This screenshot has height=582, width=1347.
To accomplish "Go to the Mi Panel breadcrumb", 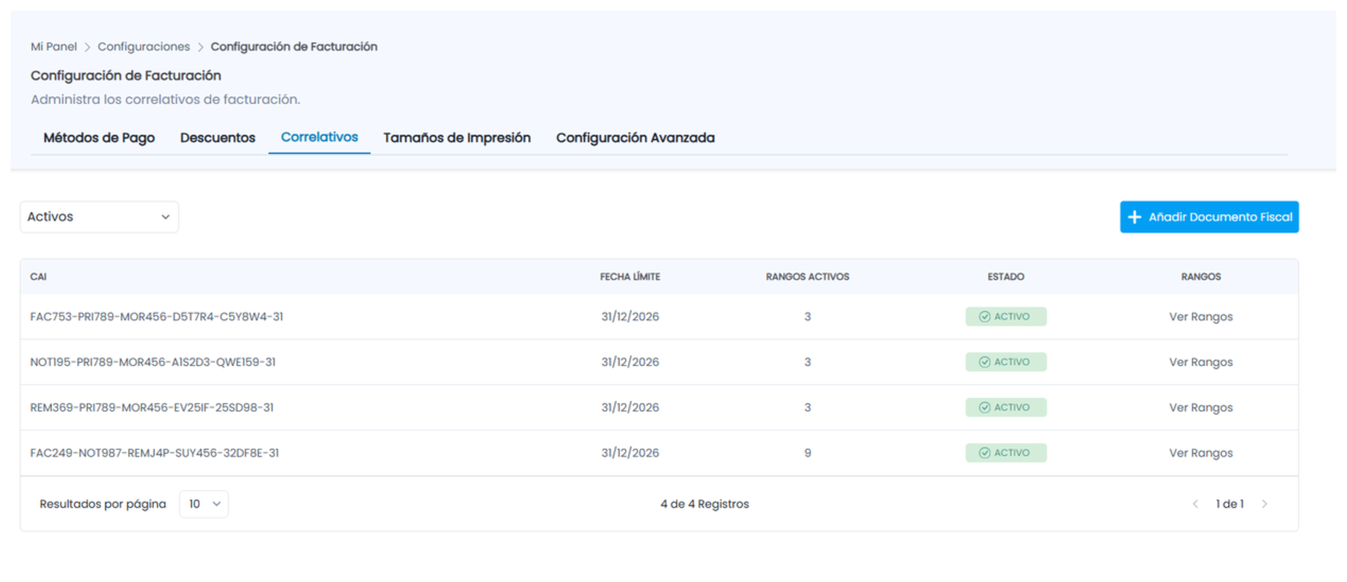I will 53,47.
